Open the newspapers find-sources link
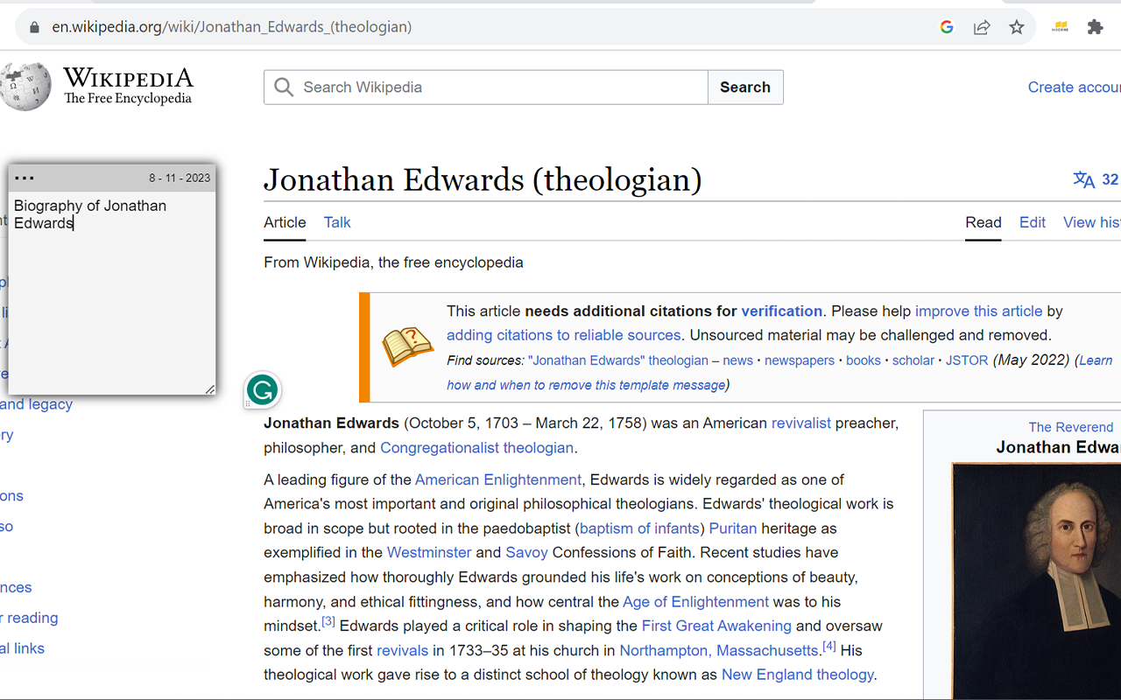 point(800,360)
